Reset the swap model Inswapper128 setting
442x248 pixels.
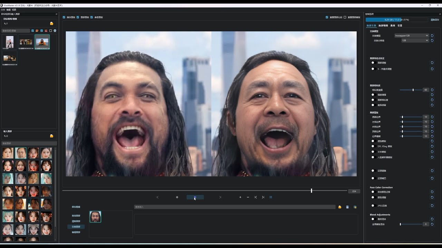(x=432, y=35)
